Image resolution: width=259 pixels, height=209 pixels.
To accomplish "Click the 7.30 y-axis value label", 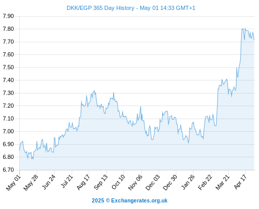I will 8,93.
